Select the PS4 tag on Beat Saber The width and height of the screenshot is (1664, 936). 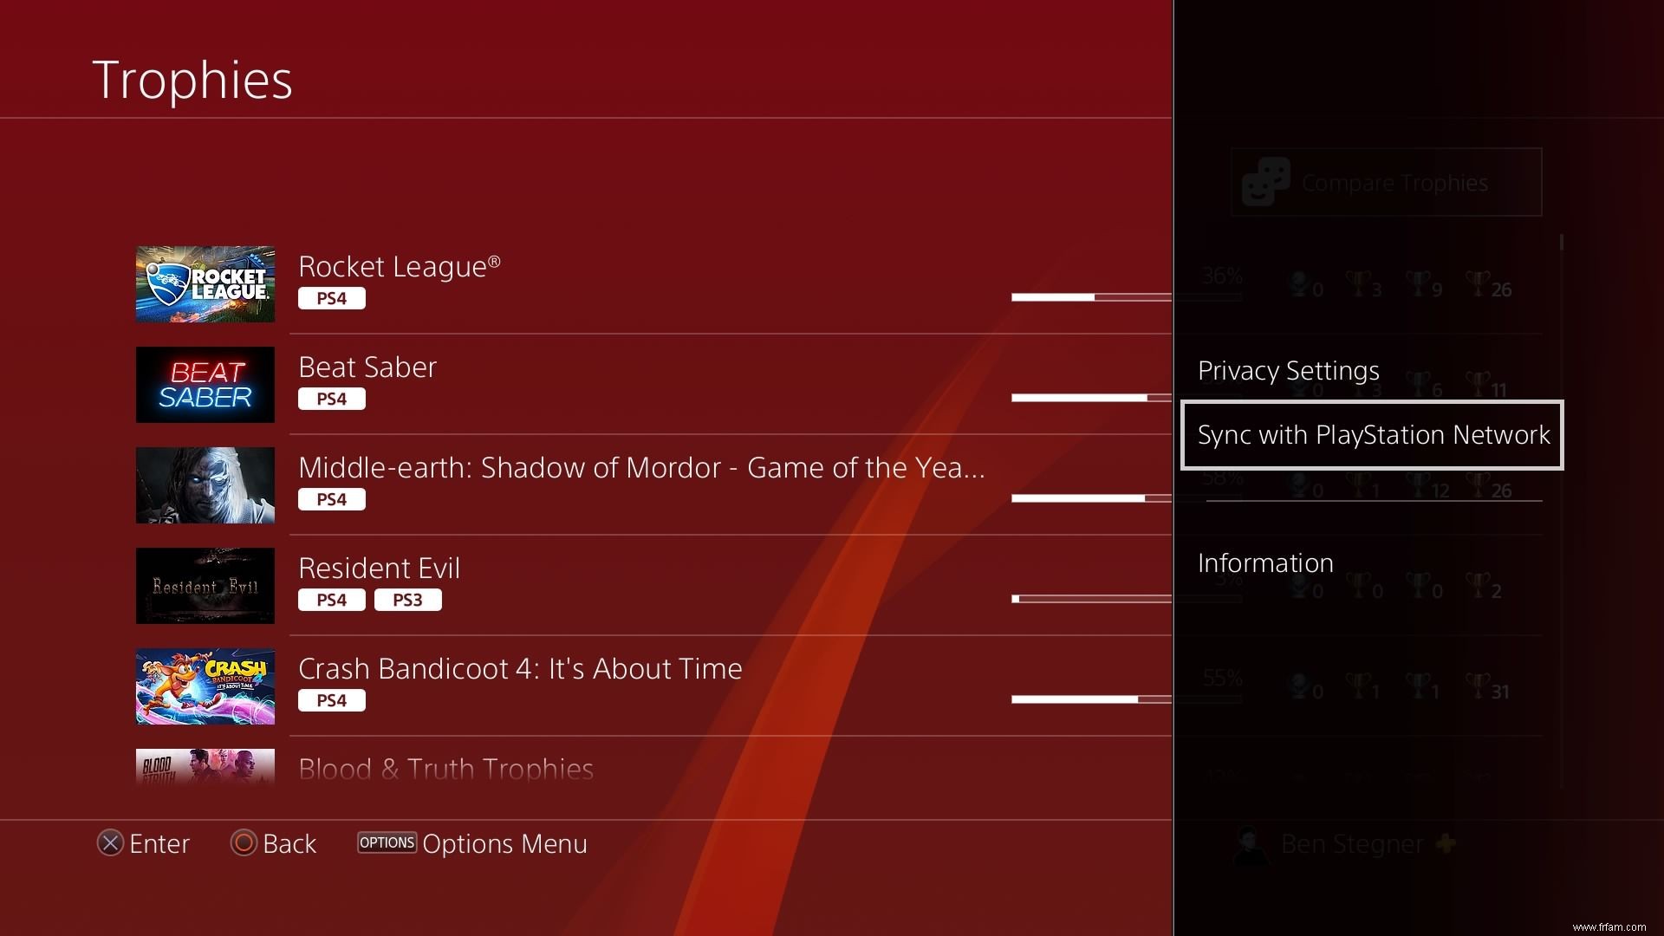[x=331, y=398]
